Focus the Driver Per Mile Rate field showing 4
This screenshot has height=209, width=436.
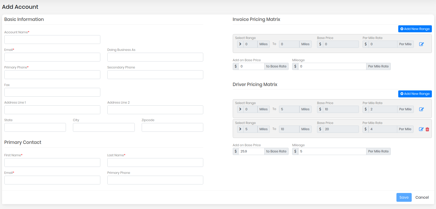pos(383,129)
